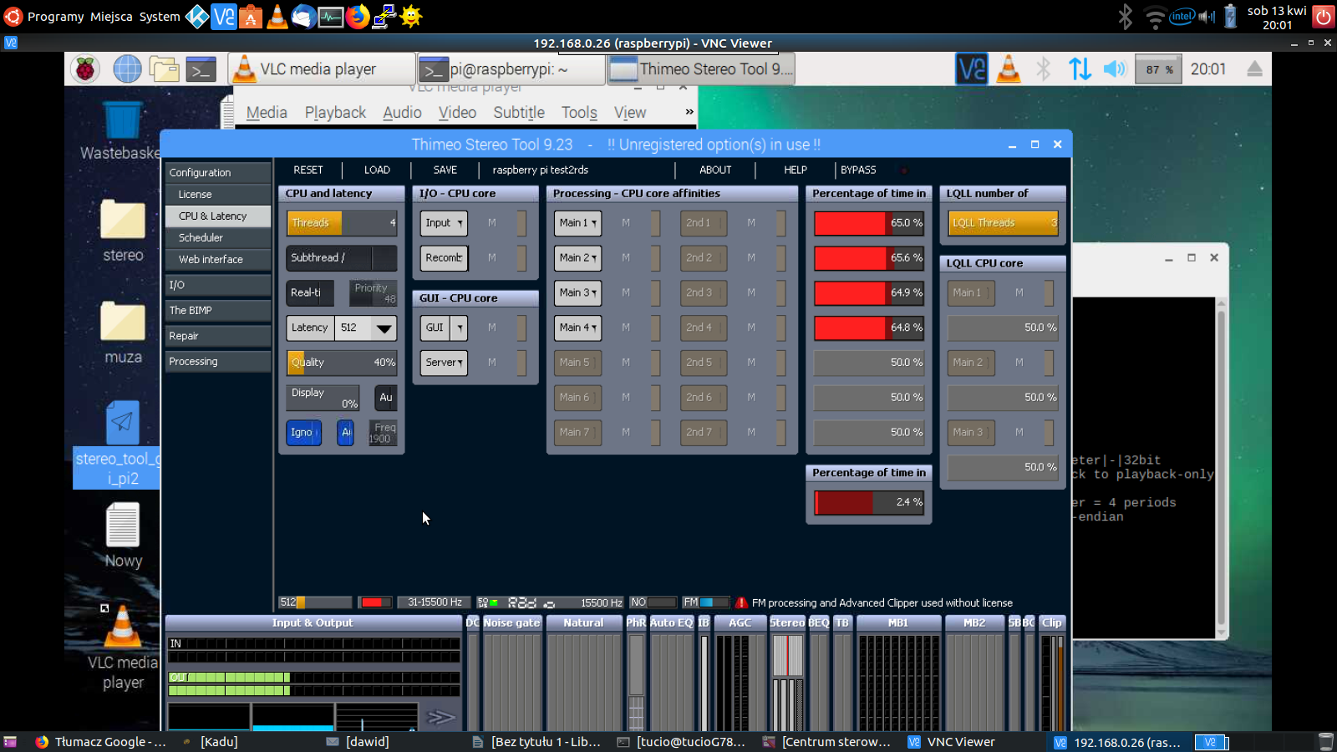Switch to VLC media player taskbar button
Viewport: 1337px width, 752px height.
point(322,69)
